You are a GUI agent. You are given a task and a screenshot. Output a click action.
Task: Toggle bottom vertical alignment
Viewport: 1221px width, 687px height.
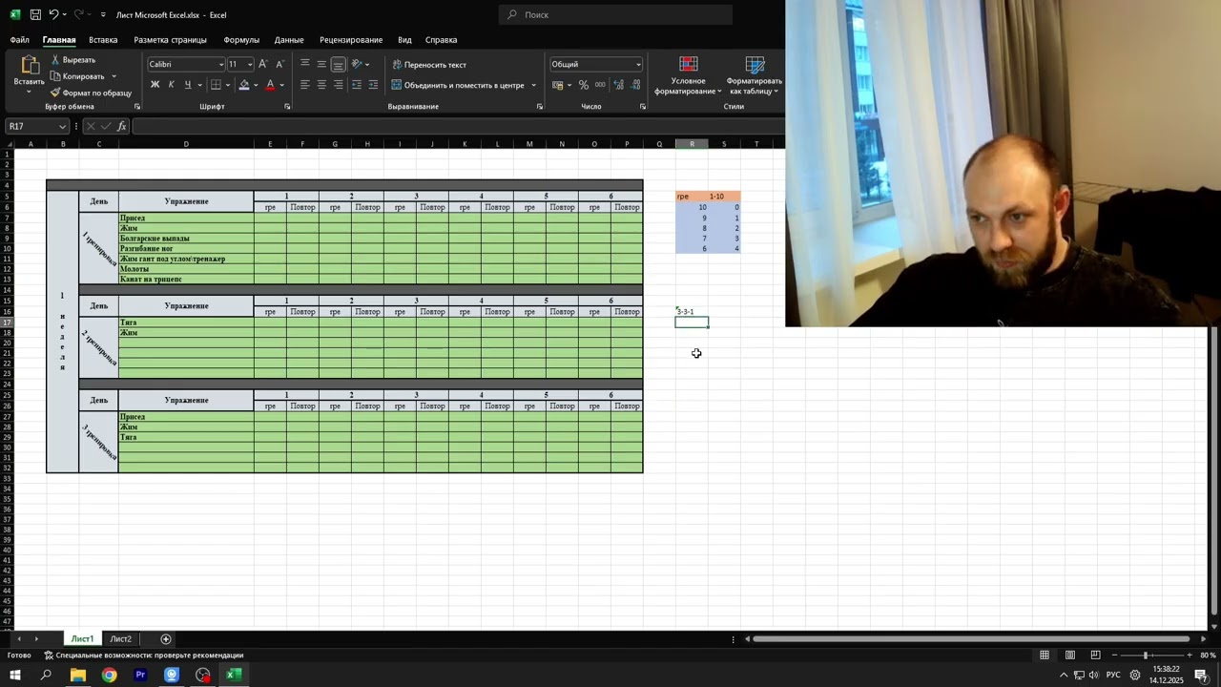(x=339, y=64)
